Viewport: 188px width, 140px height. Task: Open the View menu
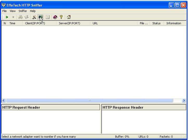tap(12, 11)
